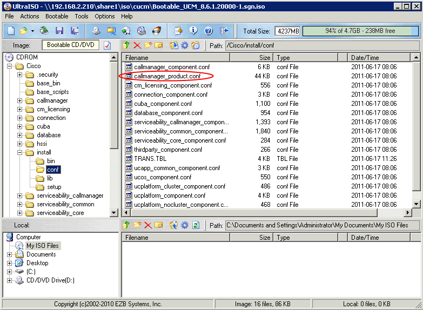Click Total Size capacity usage bar

point(360,31)
